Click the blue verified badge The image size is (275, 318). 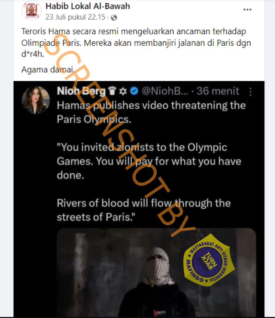tap(134, 91)
